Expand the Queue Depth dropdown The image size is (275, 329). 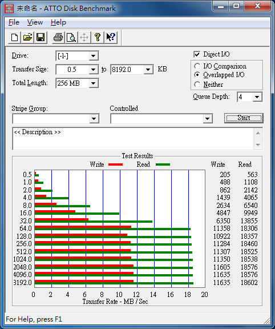[x=257, y=97]
